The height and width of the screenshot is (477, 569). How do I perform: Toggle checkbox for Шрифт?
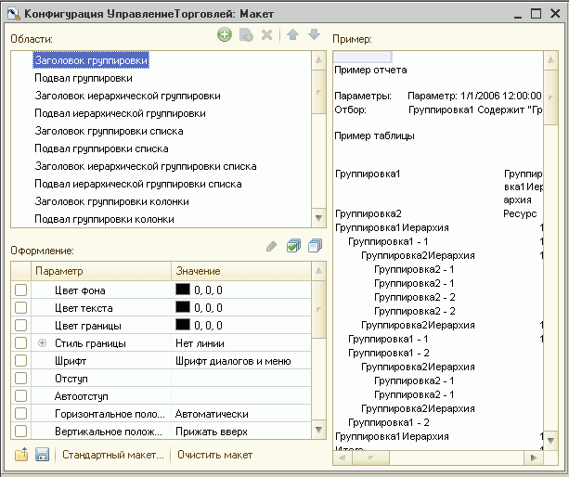pyautogui.click(x=20, y=361)
